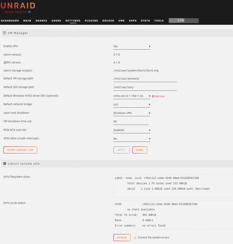The width and height of the screenshot is (233, 244).
Task: Click the UNRAID logo
Action: pos(18,6)
